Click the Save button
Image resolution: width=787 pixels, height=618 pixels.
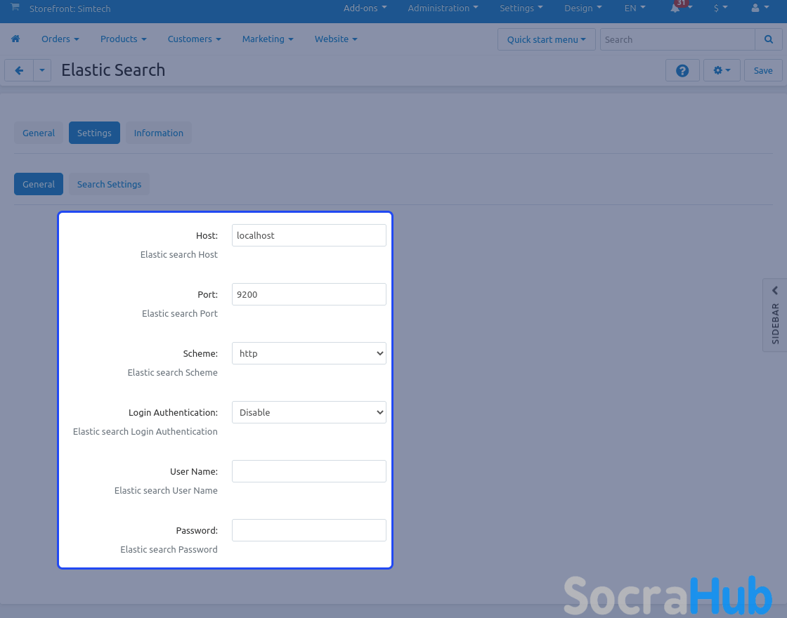[x=763, y=70]
